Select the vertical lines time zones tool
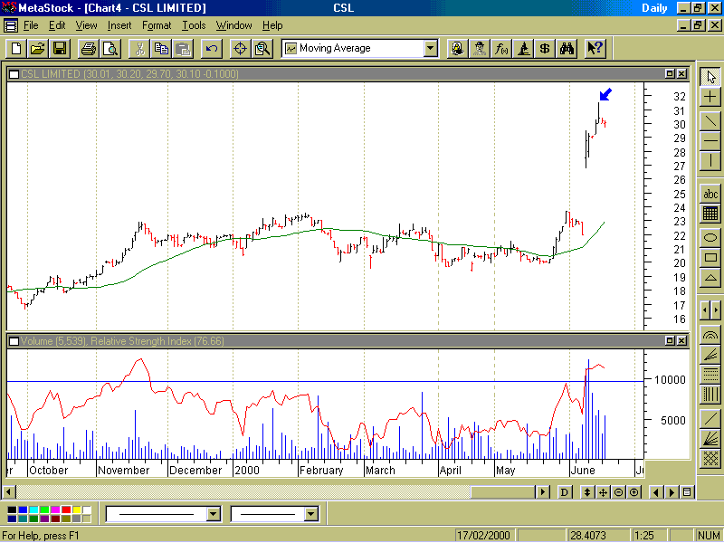The width and height of the screenshot is (724, 543). click(710, 394)
